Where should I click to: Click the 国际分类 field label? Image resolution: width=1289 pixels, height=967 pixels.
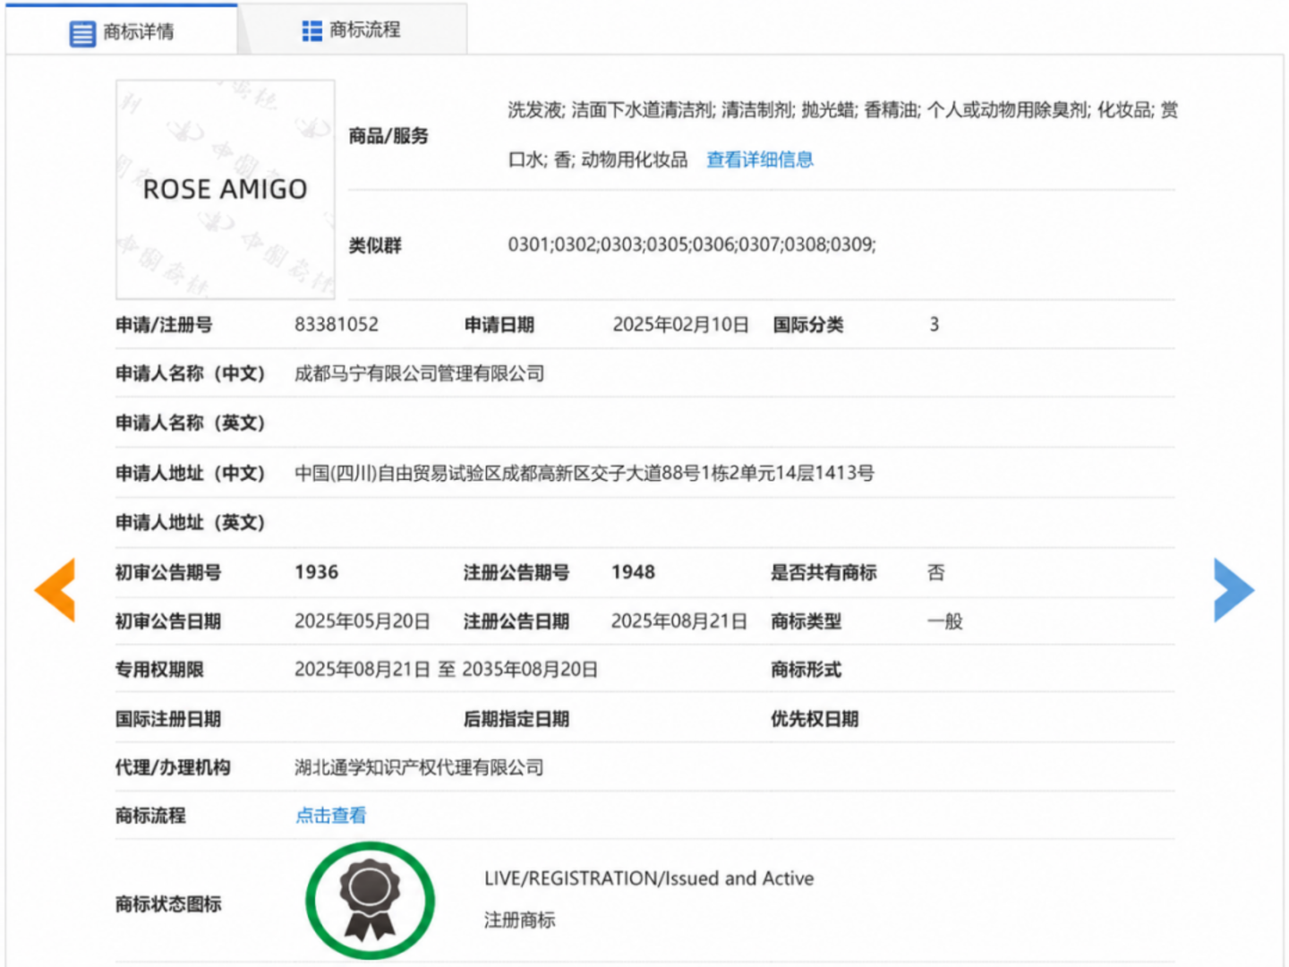click(x=808, y=325)
